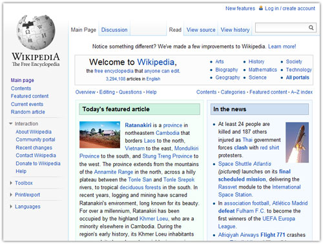This screenshot has width=323, height=244.
Task: Click the Wikipedia link in welcome heading
Action: pyautogui.click(x=156, y=62)
